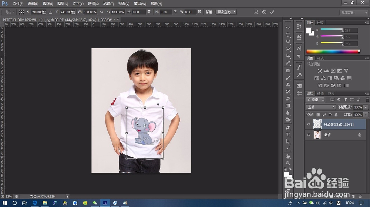Select the Horizontal Type tool
370x207 pixels.
click(x=288, y=134)
